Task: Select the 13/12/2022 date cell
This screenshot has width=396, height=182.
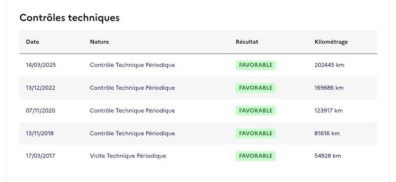Action: (41, 88)
